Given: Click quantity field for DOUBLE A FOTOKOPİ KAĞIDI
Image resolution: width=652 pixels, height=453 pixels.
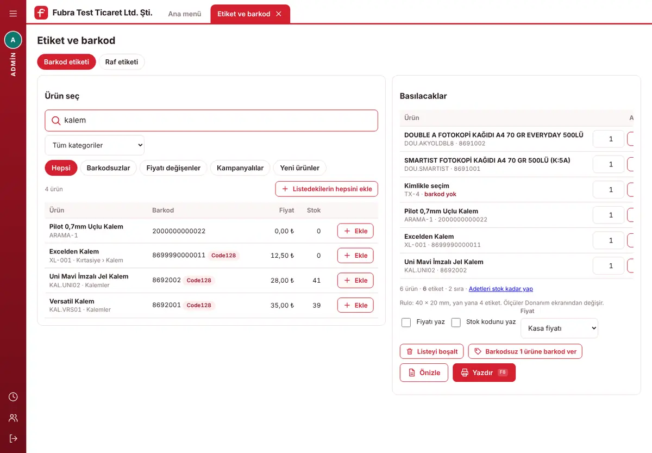Looking at the screenshot, I should [609, 139].
